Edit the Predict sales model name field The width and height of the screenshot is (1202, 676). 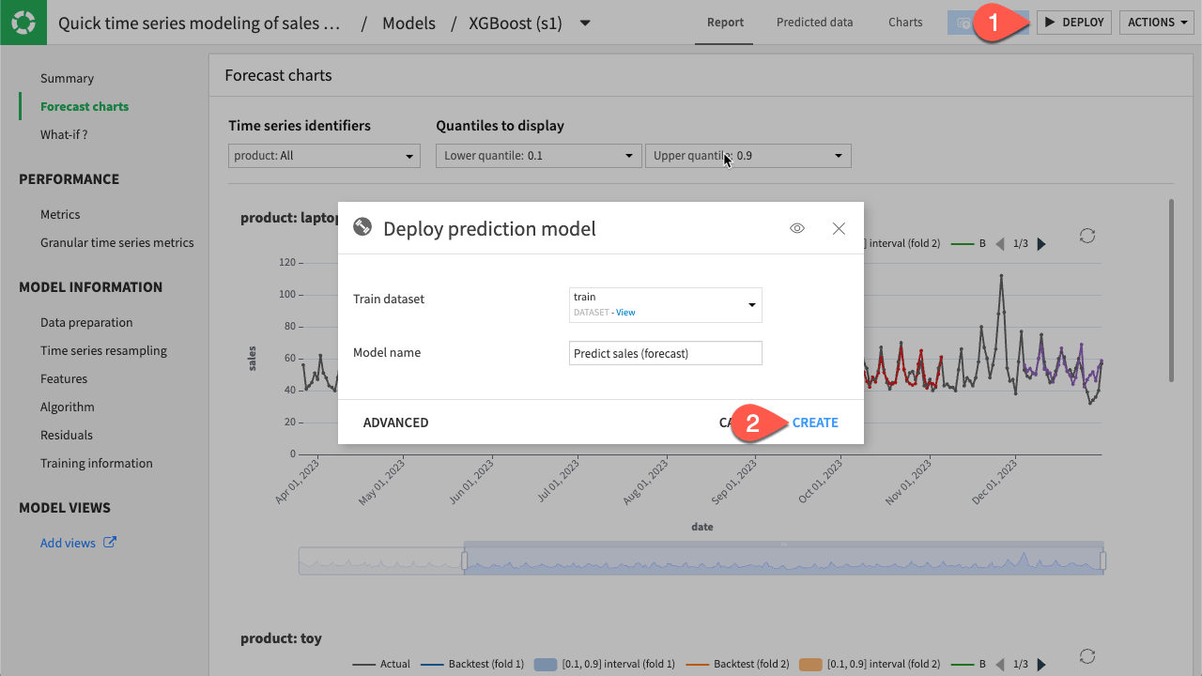(665, 352)
